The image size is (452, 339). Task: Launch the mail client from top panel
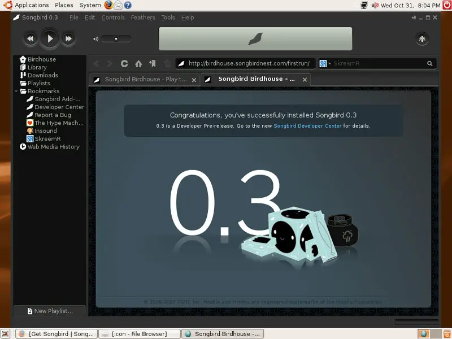[x=118, y=5]
